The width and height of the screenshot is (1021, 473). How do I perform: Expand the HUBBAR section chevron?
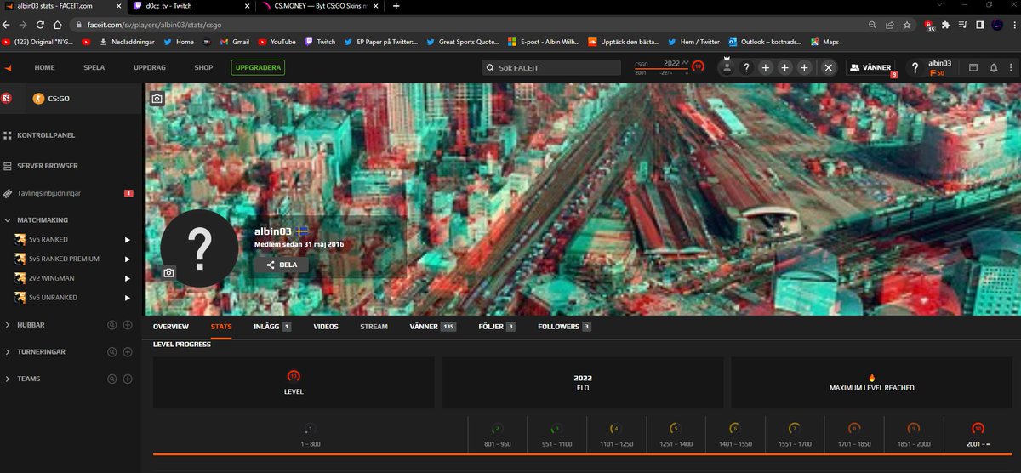coord(7,325)
